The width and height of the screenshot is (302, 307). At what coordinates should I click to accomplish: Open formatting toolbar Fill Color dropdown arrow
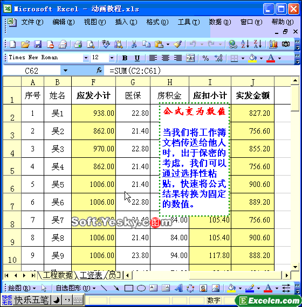coord(261,58)
